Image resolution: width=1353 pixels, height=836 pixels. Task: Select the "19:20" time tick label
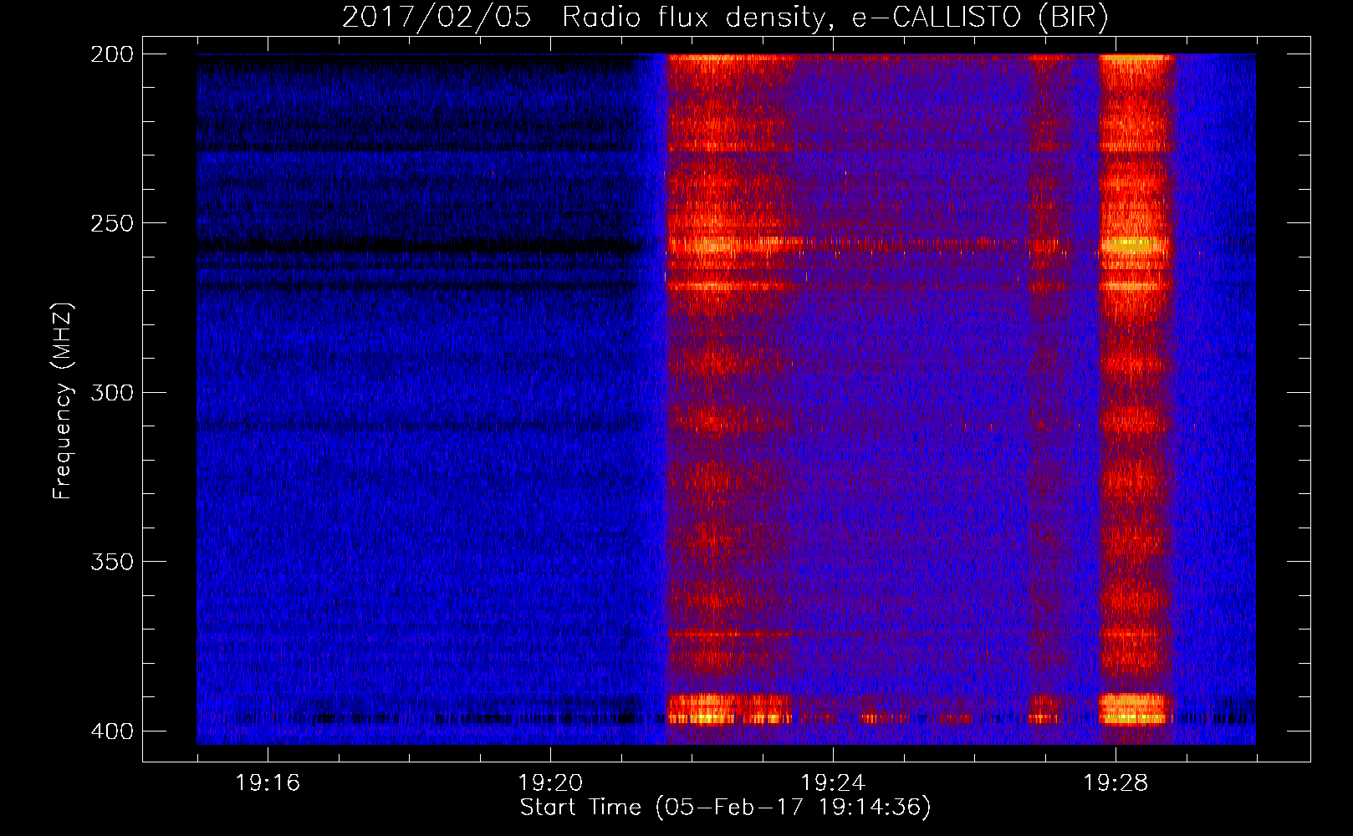coord(550,782)
